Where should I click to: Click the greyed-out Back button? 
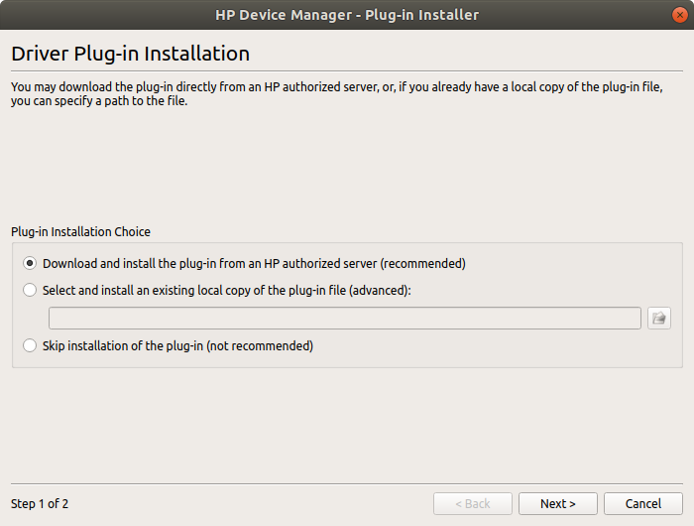473,504
